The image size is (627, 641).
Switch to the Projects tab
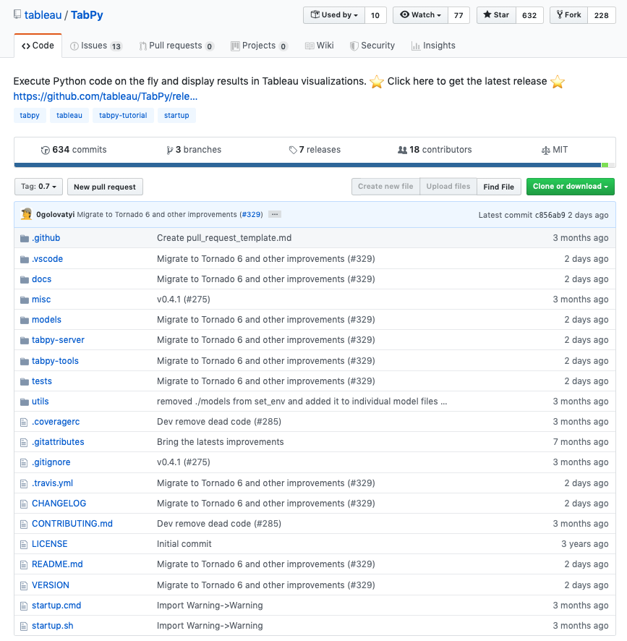tap(259, 46)
